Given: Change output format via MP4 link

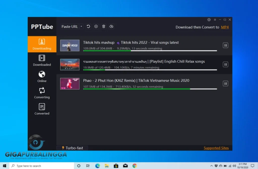Looking at the screenshot, I should click(225, 27).
